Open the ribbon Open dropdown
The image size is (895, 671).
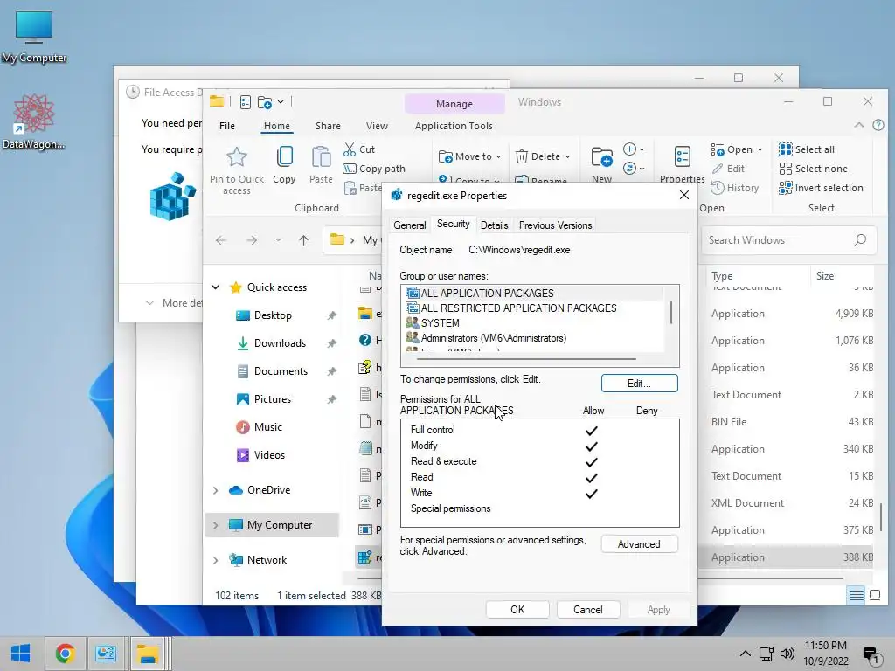coord(760,149)
